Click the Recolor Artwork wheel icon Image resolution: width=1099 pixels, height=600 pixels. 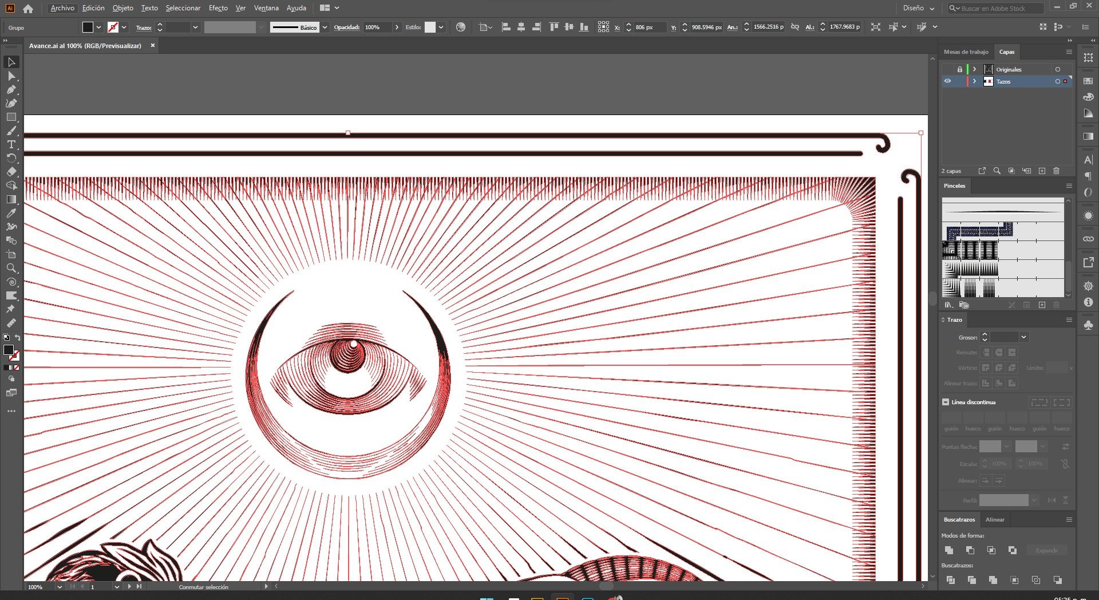pyautogui.click(x=461, y=27)
